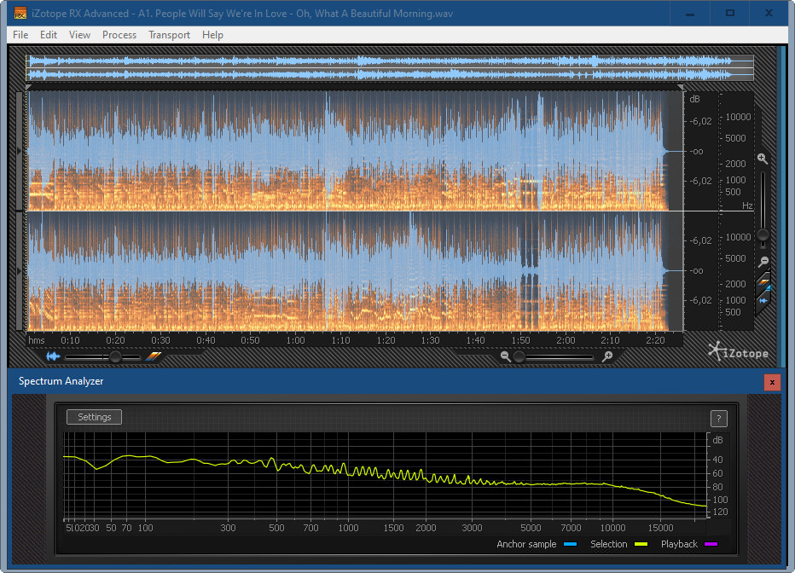Click the vertical zoom slider knob

[763, 235]
